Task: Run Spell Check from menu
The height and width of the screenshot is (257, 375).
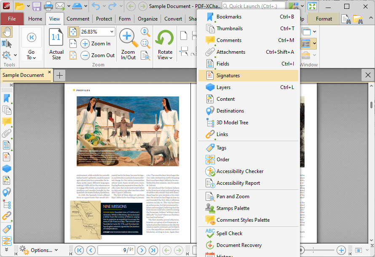Action: pyautogui.click(x=248, y=233)
